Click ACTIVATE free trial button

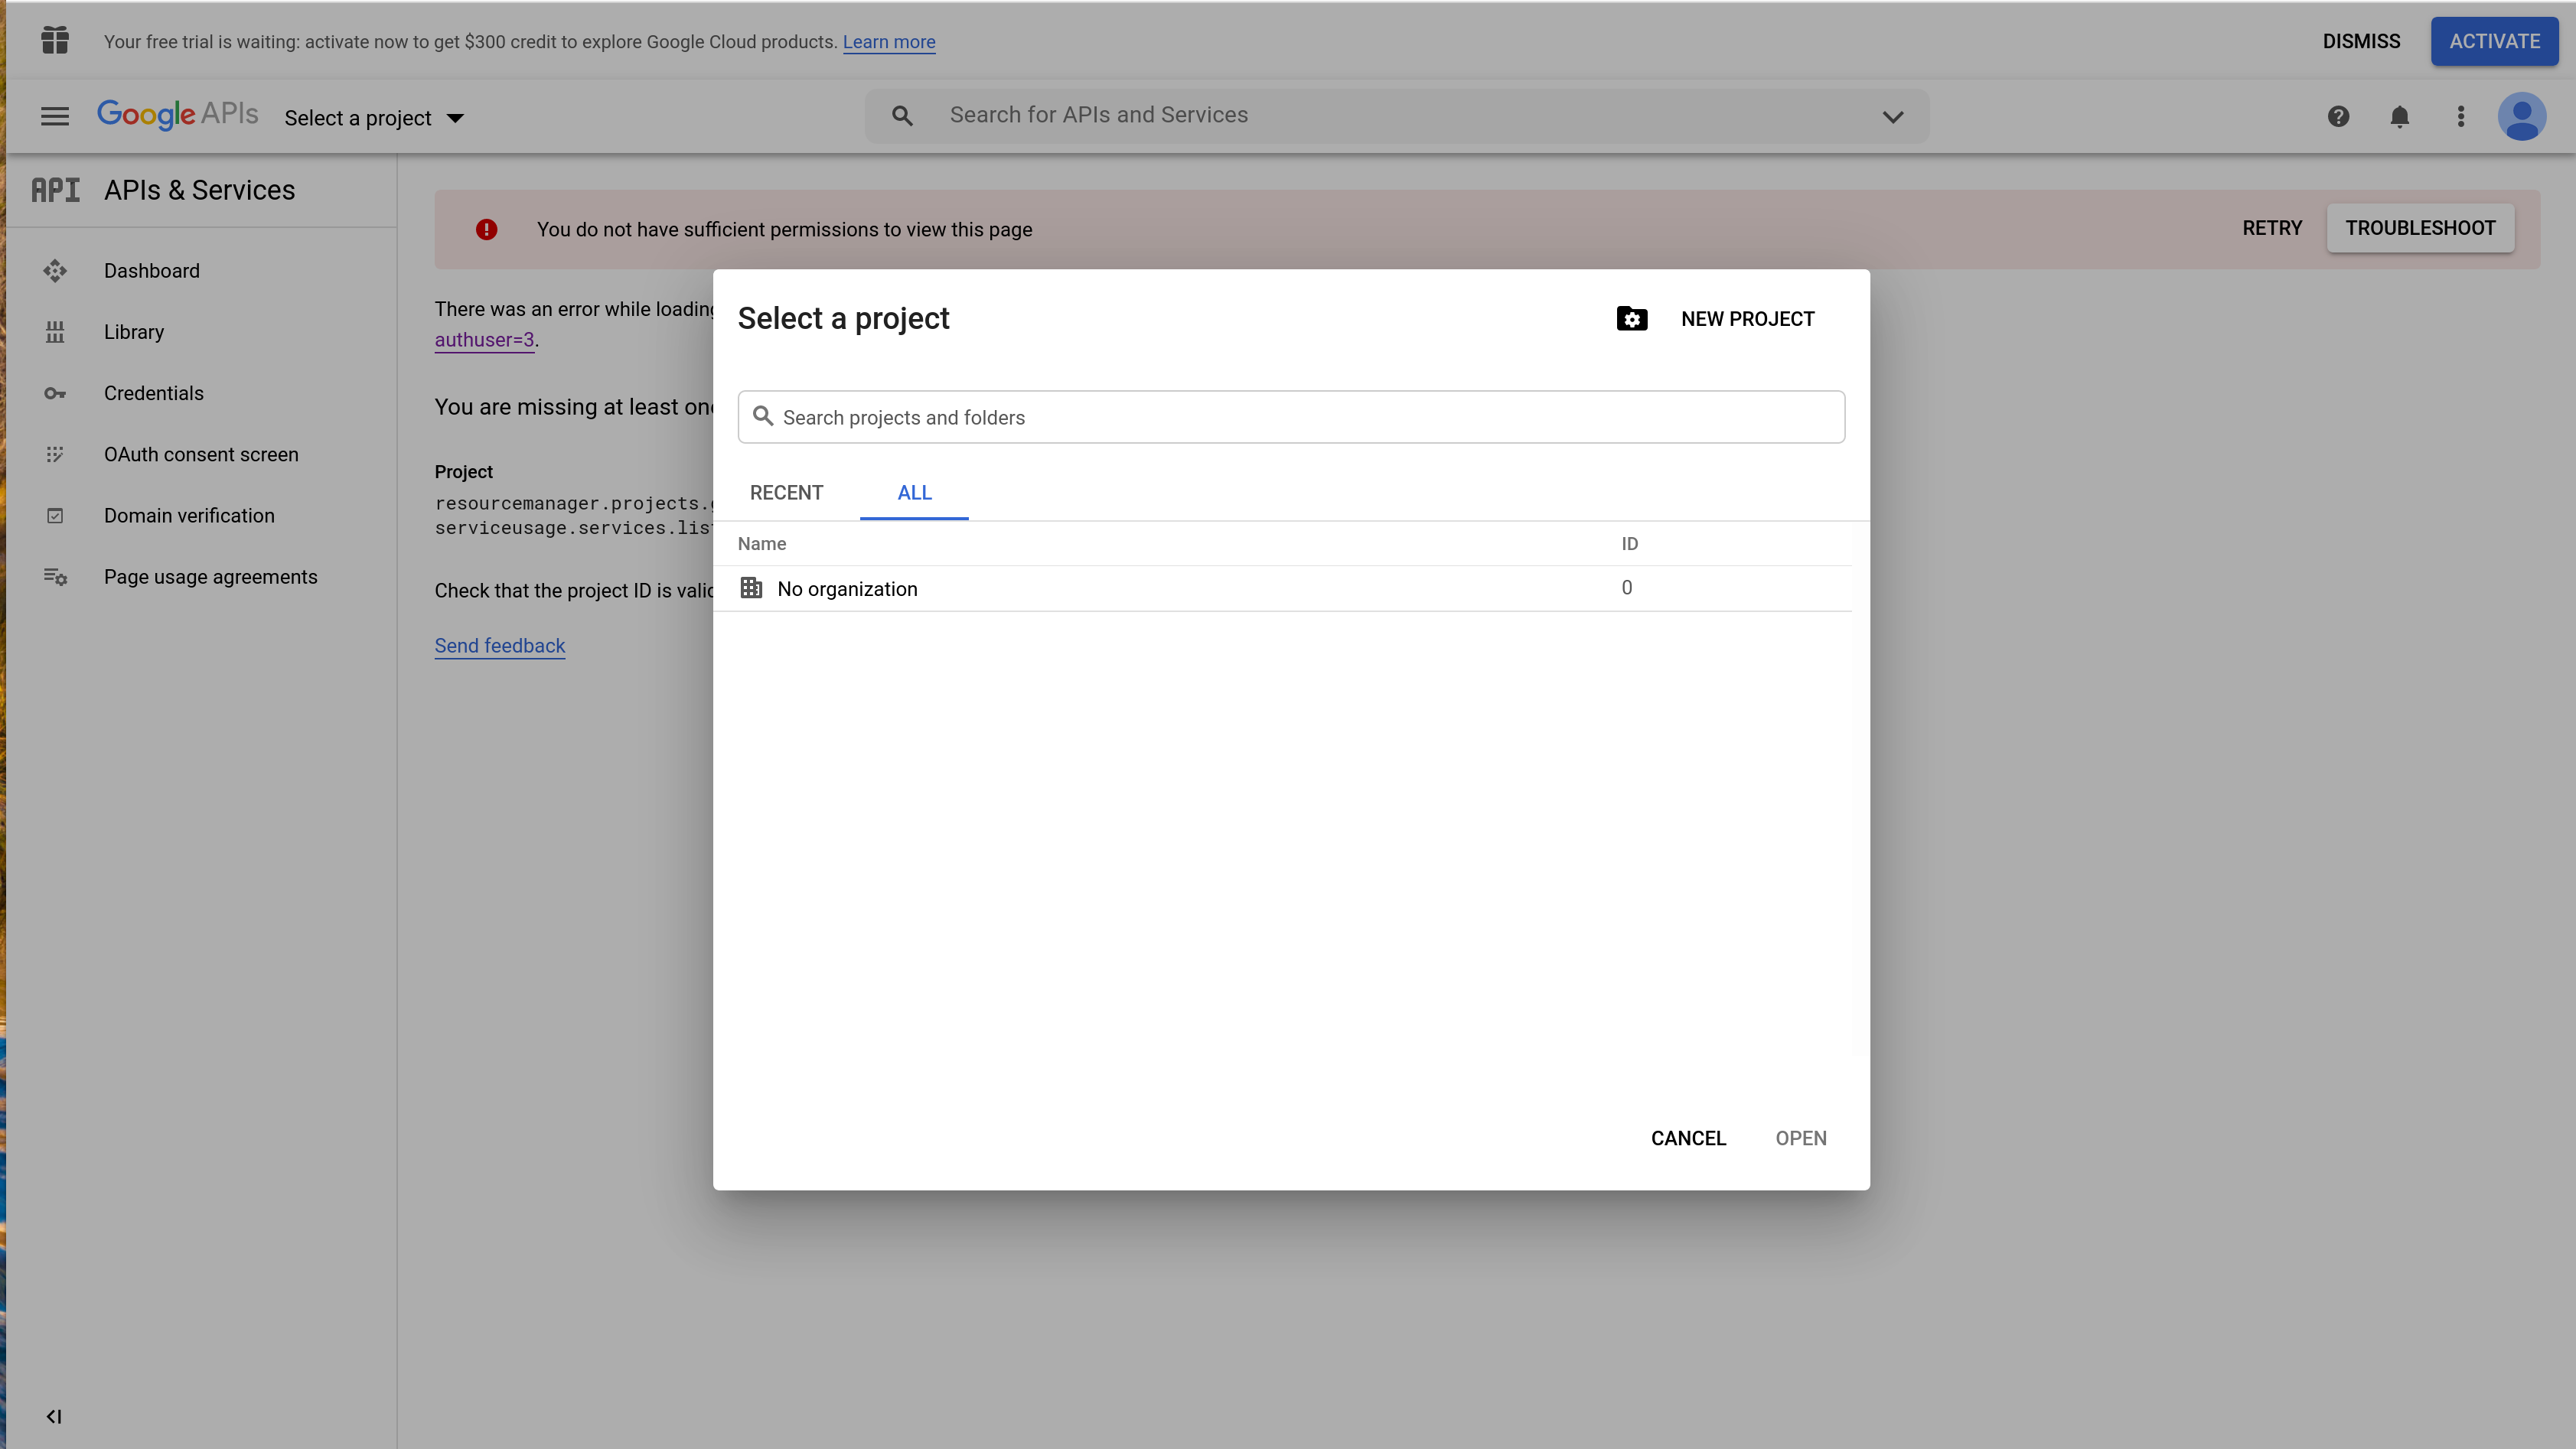[2495, 41]
